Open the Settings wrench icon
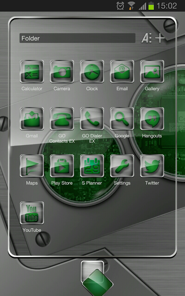 122,166
